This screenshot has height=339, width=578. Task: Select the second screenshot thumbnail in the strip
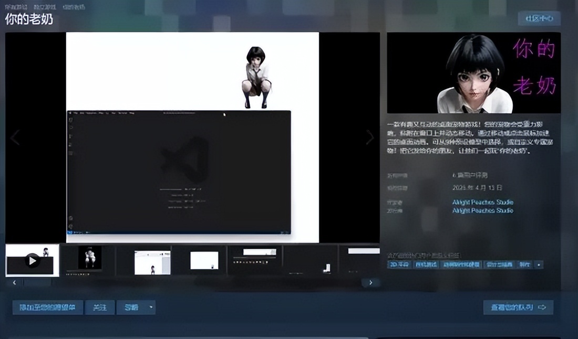[87, 261]
